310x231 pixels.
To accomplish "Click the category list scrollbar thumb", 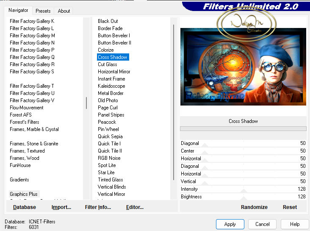I will coord(86,103).
